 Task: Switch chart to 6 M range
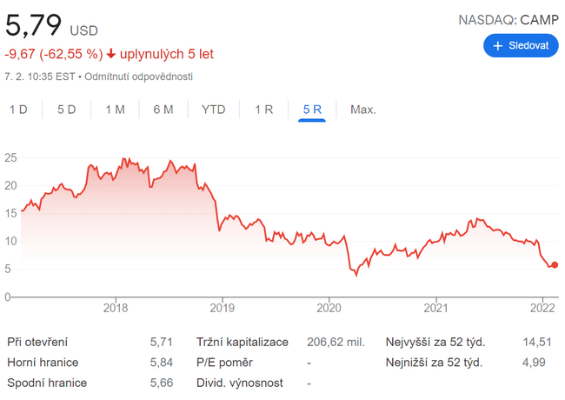click(x=163, y=110)
